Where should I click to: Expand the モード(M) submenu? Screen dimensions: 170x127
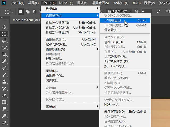70,9
